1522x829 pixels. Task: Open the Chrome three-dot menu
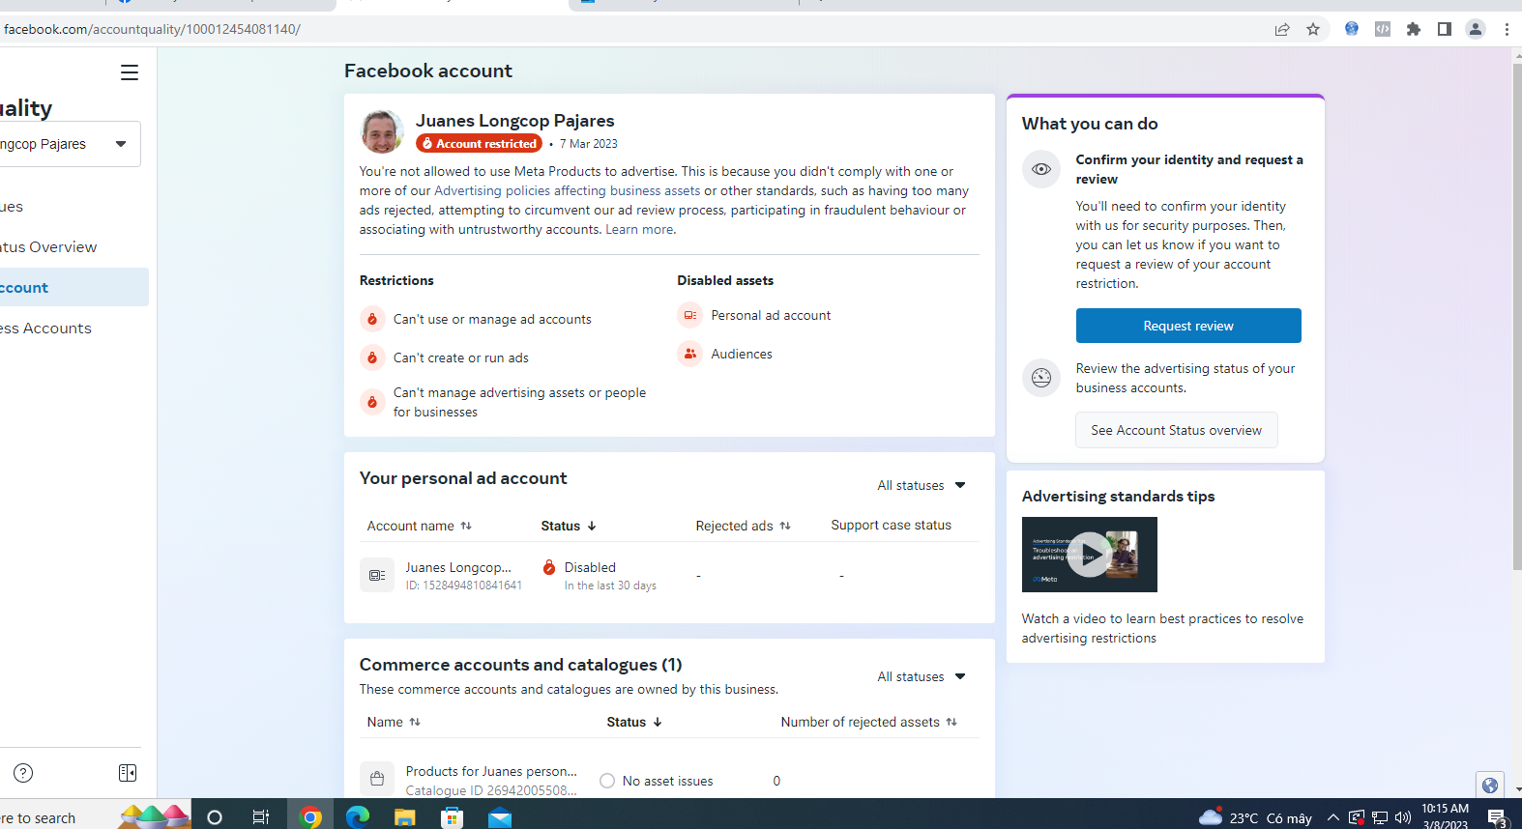pyautogui.click(x=1507, y=29)
